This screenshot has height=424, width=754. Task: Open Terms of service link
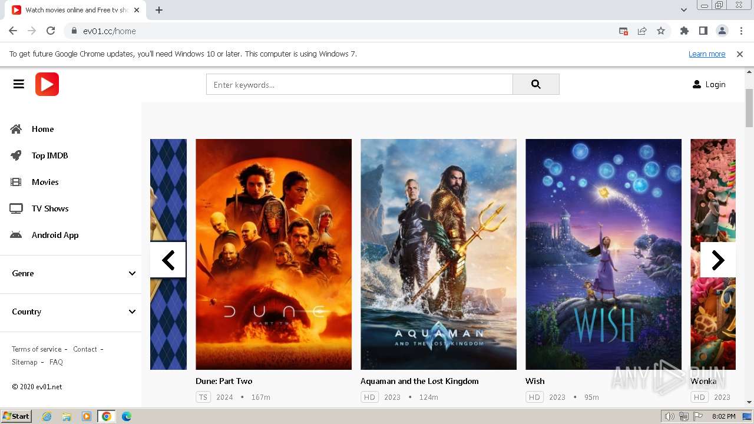coord(37,349)
